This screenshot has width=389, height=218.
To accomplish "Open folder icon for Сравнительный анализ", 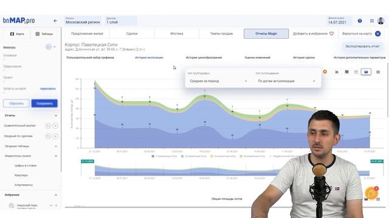I will 48,126.
